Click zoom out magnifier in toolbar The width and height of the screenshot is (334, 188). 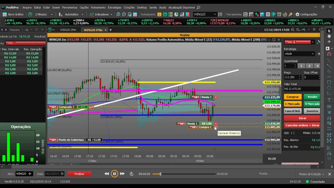point(124,14)
